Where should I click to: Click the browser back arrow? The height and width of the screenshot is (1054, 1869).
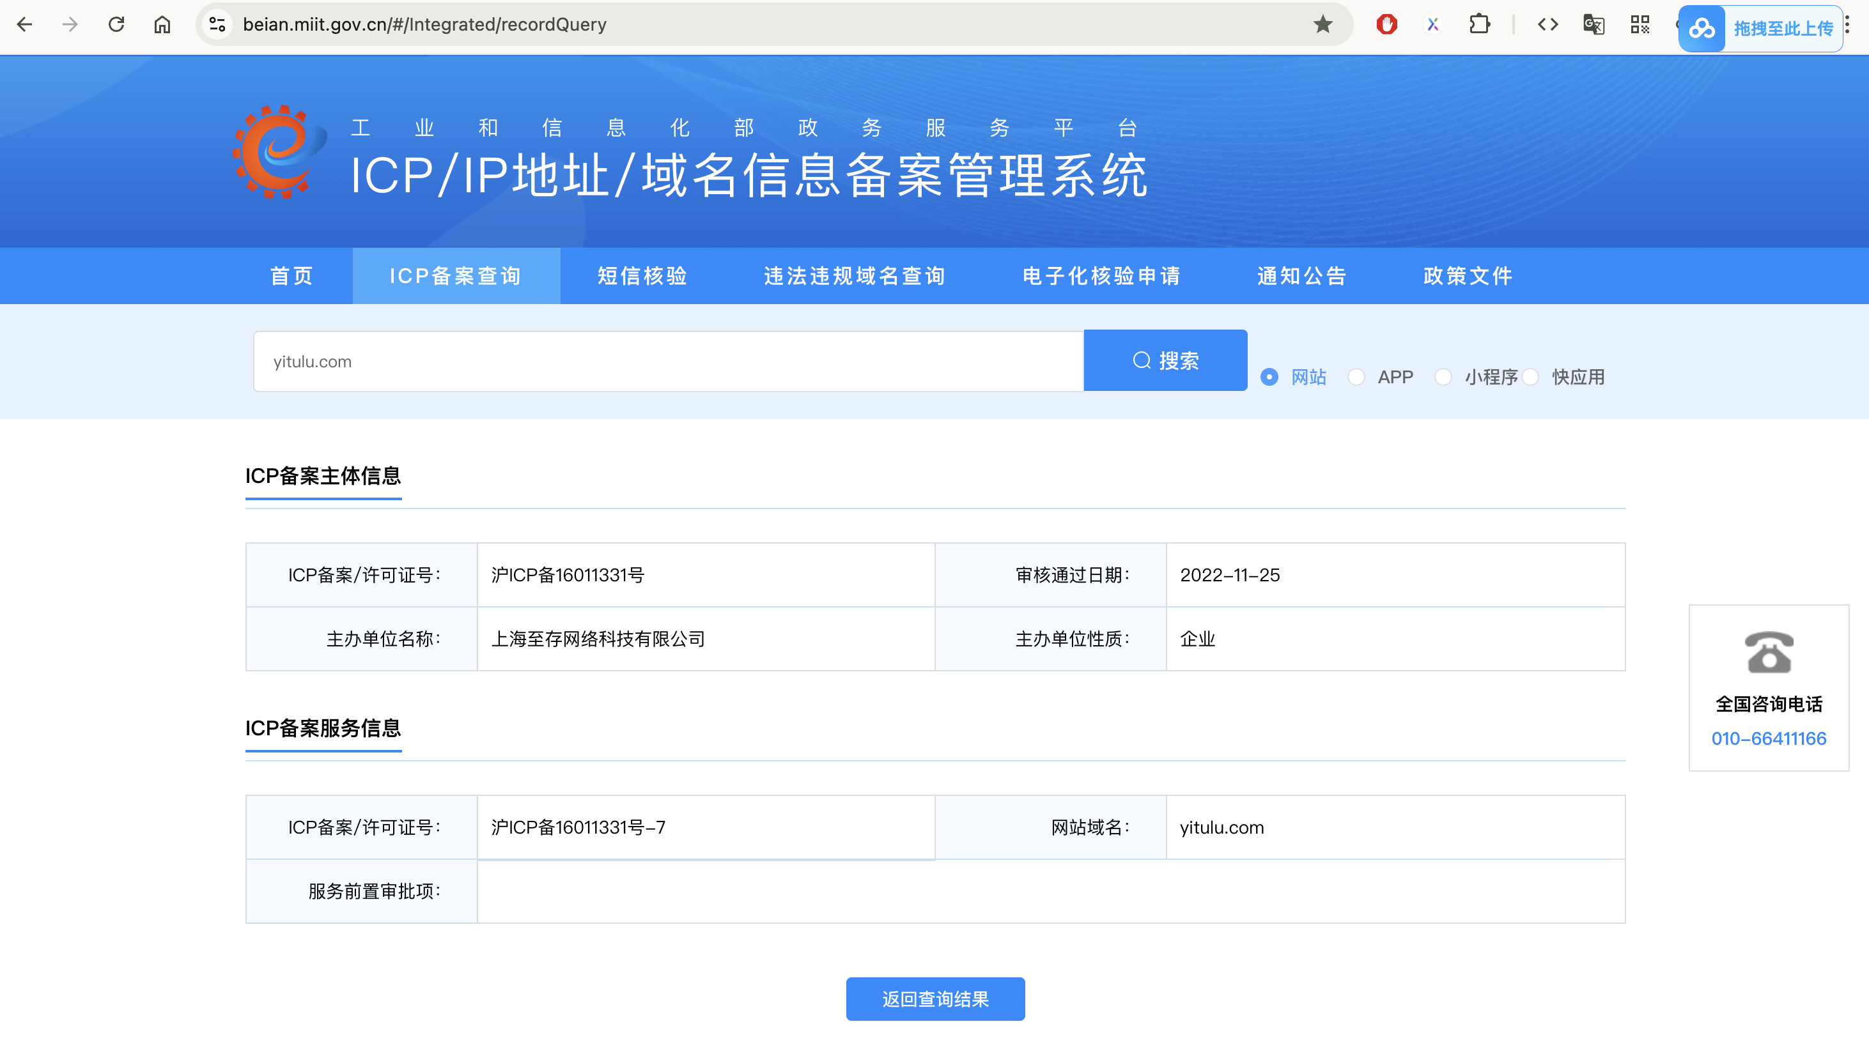(25, 25)
